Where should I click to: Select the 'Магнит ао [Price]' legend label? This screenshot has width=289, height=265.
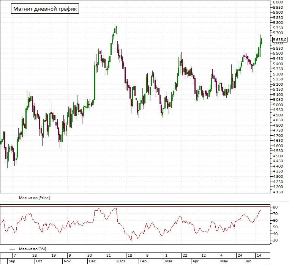[x=34, y=198]
